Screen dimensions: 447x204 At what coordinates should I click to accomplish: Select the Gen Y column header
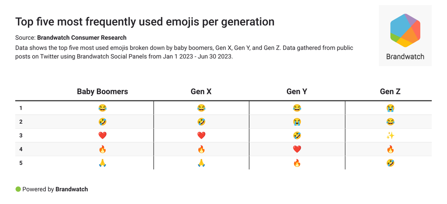[297, 92]
